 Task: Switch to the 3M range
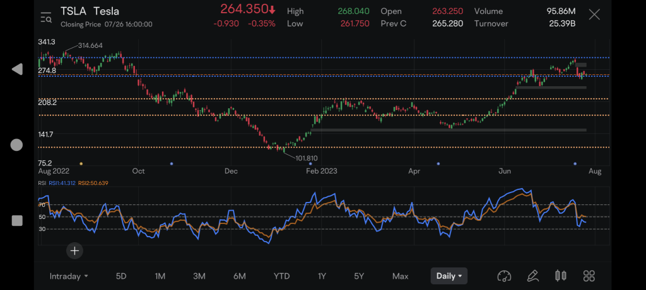(x=199, y=276)
